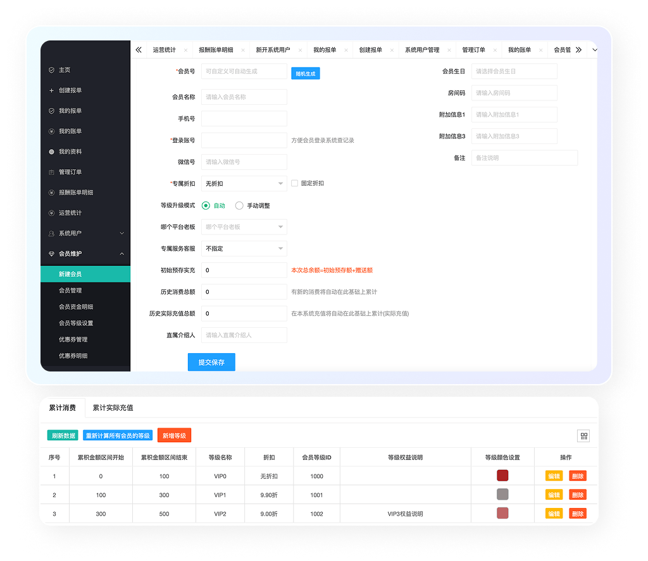
Task: Select the 手动调整 radio button
Action: [x=239, y=205]
